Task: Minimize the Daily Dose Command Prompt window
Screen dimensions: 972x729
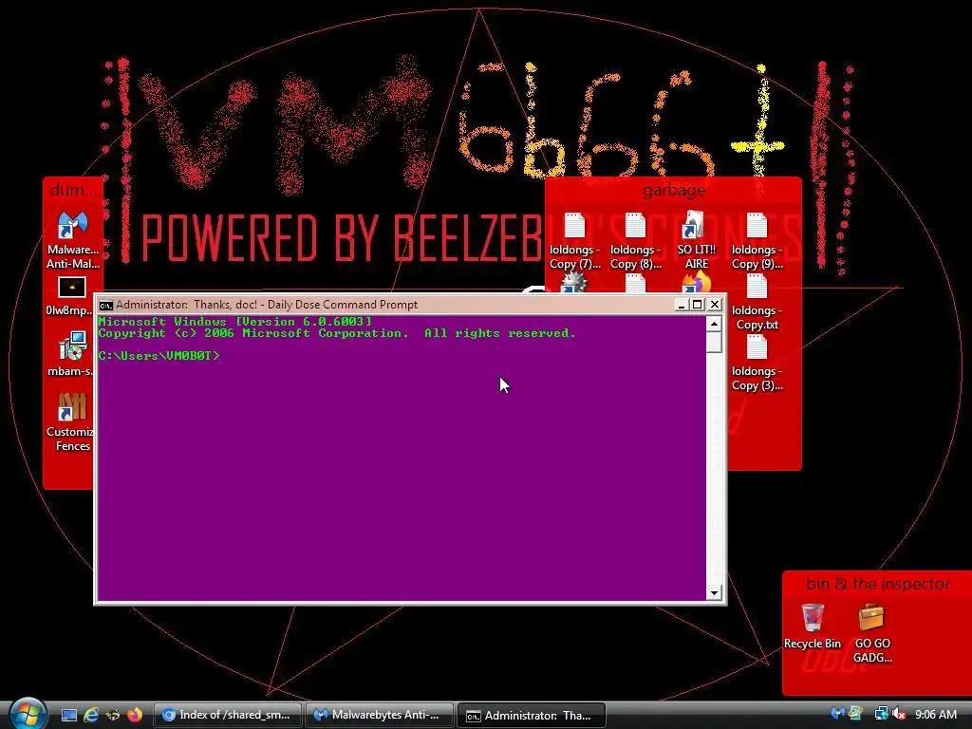Action: point(681,305)
